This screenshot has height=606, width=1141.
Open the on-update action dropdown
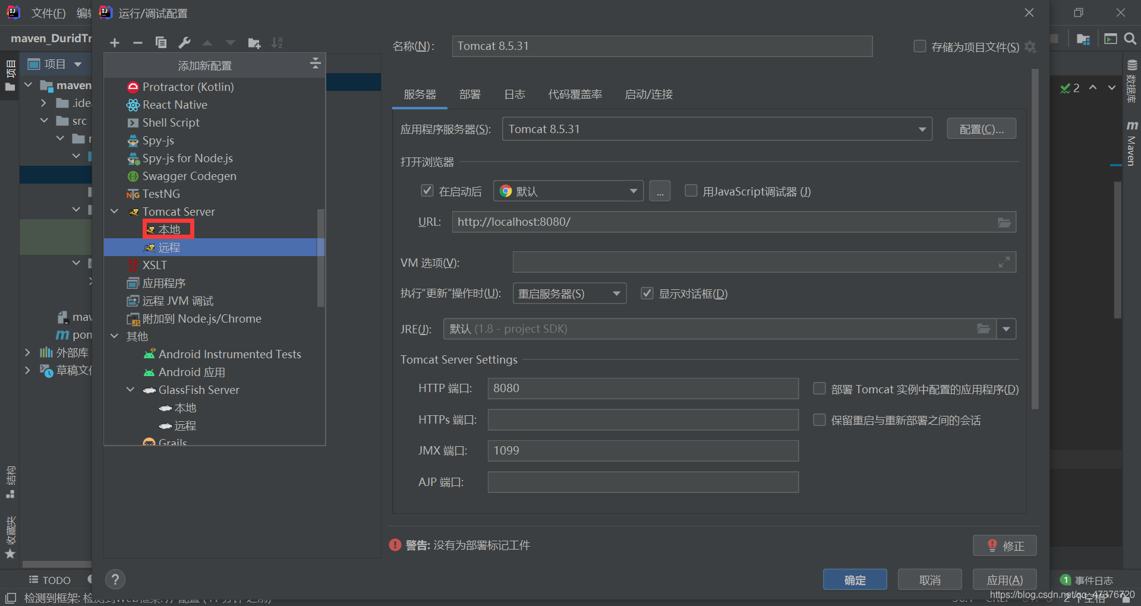pyautogui.click(x=569, y=293)
